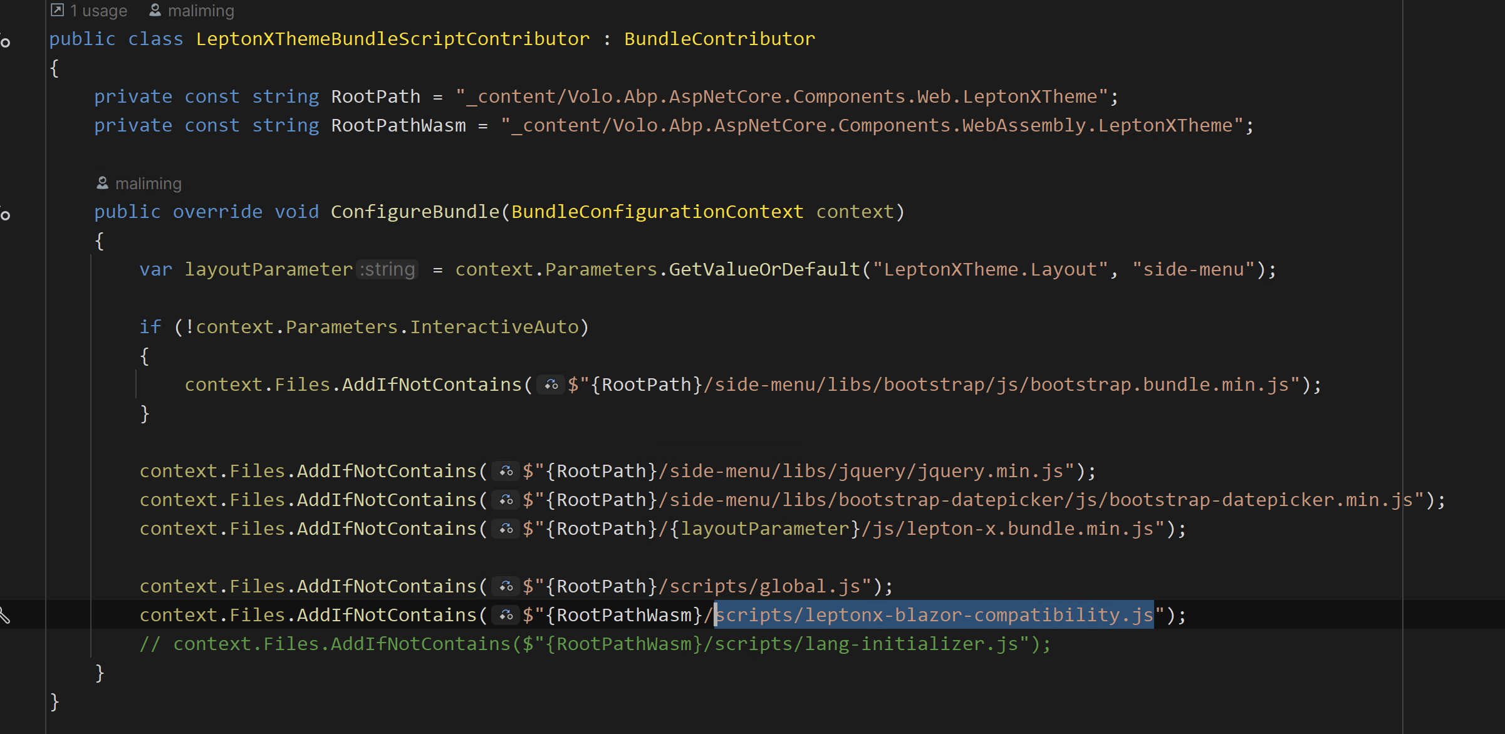Open the '1 usage' code lens link
Viewport: 1505px width, 734px height.
click(x=98, y=11)
